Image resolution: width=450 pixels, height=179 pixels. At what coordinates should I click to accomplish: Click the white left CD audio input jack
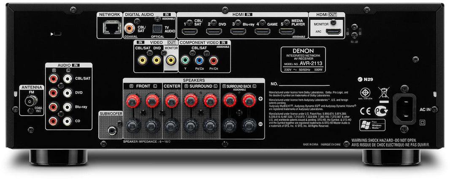click(67, 121)
